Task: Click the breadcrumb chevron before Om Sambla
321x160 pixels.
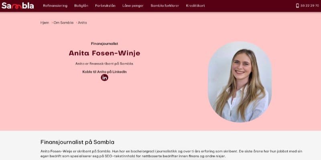Action: click(52, 23)
